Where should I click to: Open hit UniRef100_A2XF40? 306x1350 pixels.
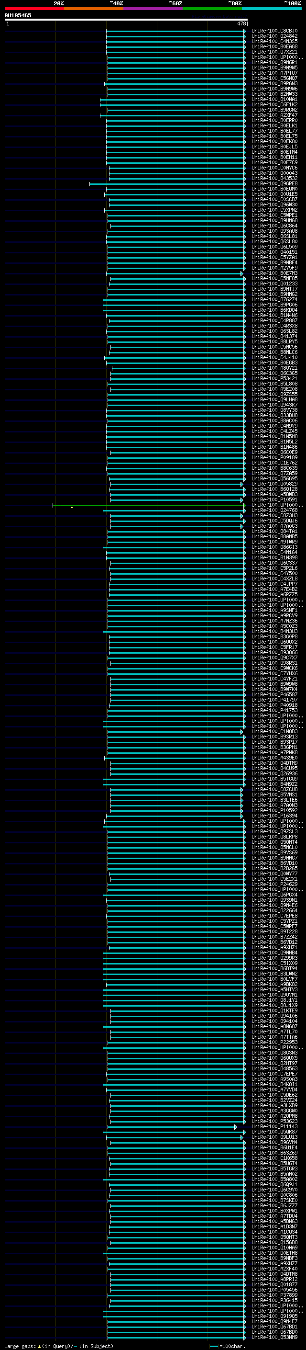point(274,1268)
